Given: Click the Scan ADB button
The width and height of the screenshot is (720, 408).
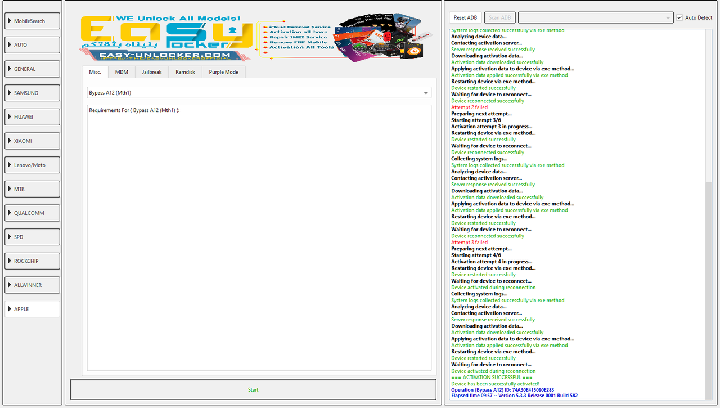Looking at the screenshot, I should pyautogui.click(x=499, y=17).
